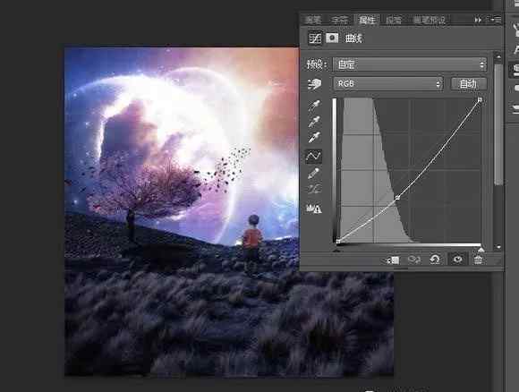Pick the gray point eyedropper
519x392 pixels.
pos(314,122)
